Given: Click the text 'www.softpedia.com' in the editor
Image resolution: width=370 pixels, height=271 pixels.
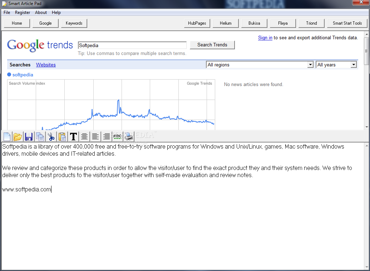Looking at the screenshot, I should click(26, 190).
